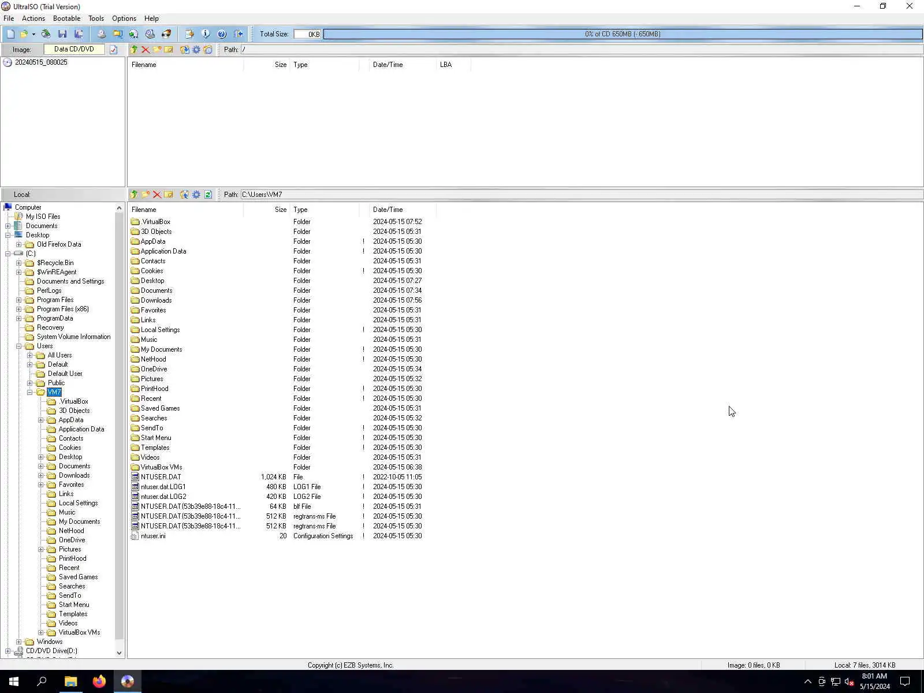Viewport: 924px width, 693px height.
Task: Click the gear icon in Local toolbar
Action: [196, 195]
